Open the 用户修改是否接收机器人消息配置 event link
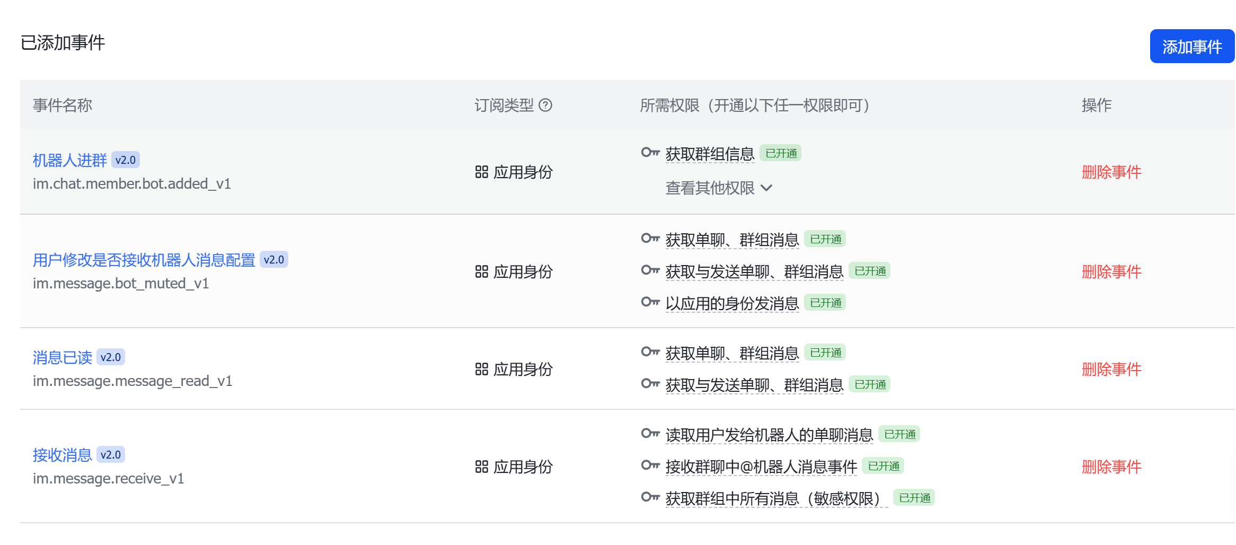The image size is (1236, 545). [x=144, y=260]
